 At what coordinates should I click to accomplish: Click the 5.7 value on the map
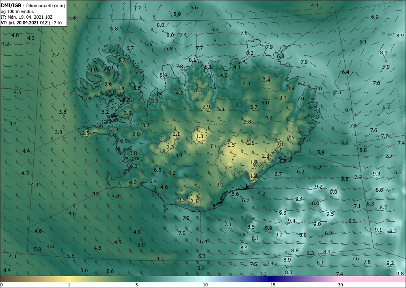click(215, 30)
